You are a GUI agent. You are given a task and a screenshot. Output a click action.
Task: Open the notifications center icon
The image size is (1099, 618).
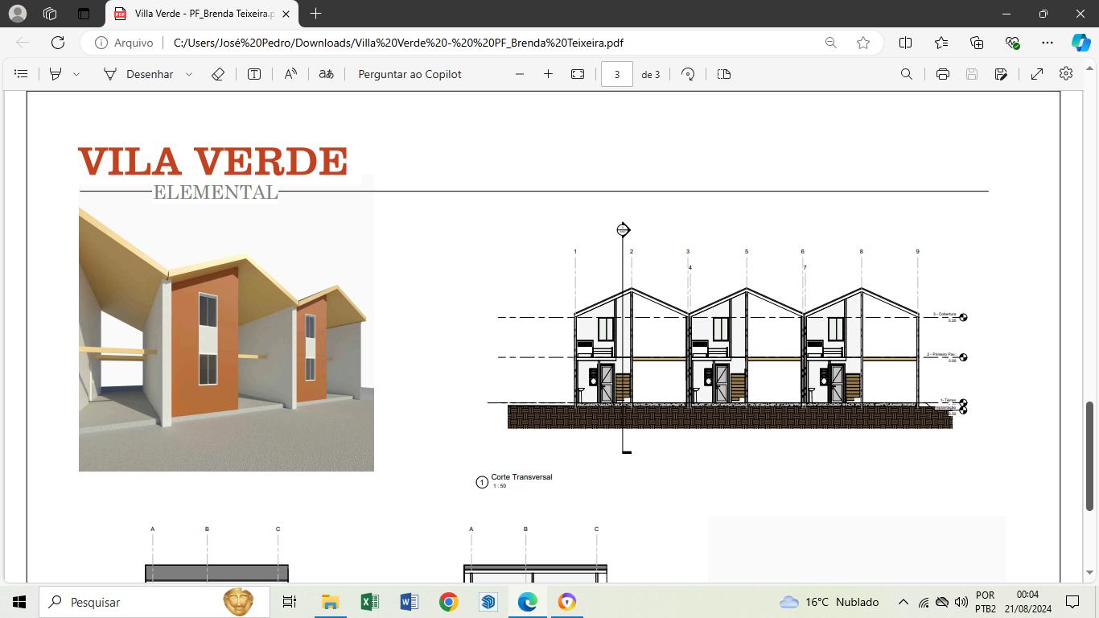tap(1072, 602)
